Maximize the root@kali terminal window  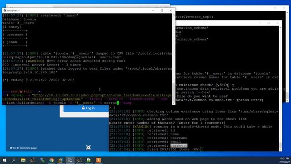point(162,10)
